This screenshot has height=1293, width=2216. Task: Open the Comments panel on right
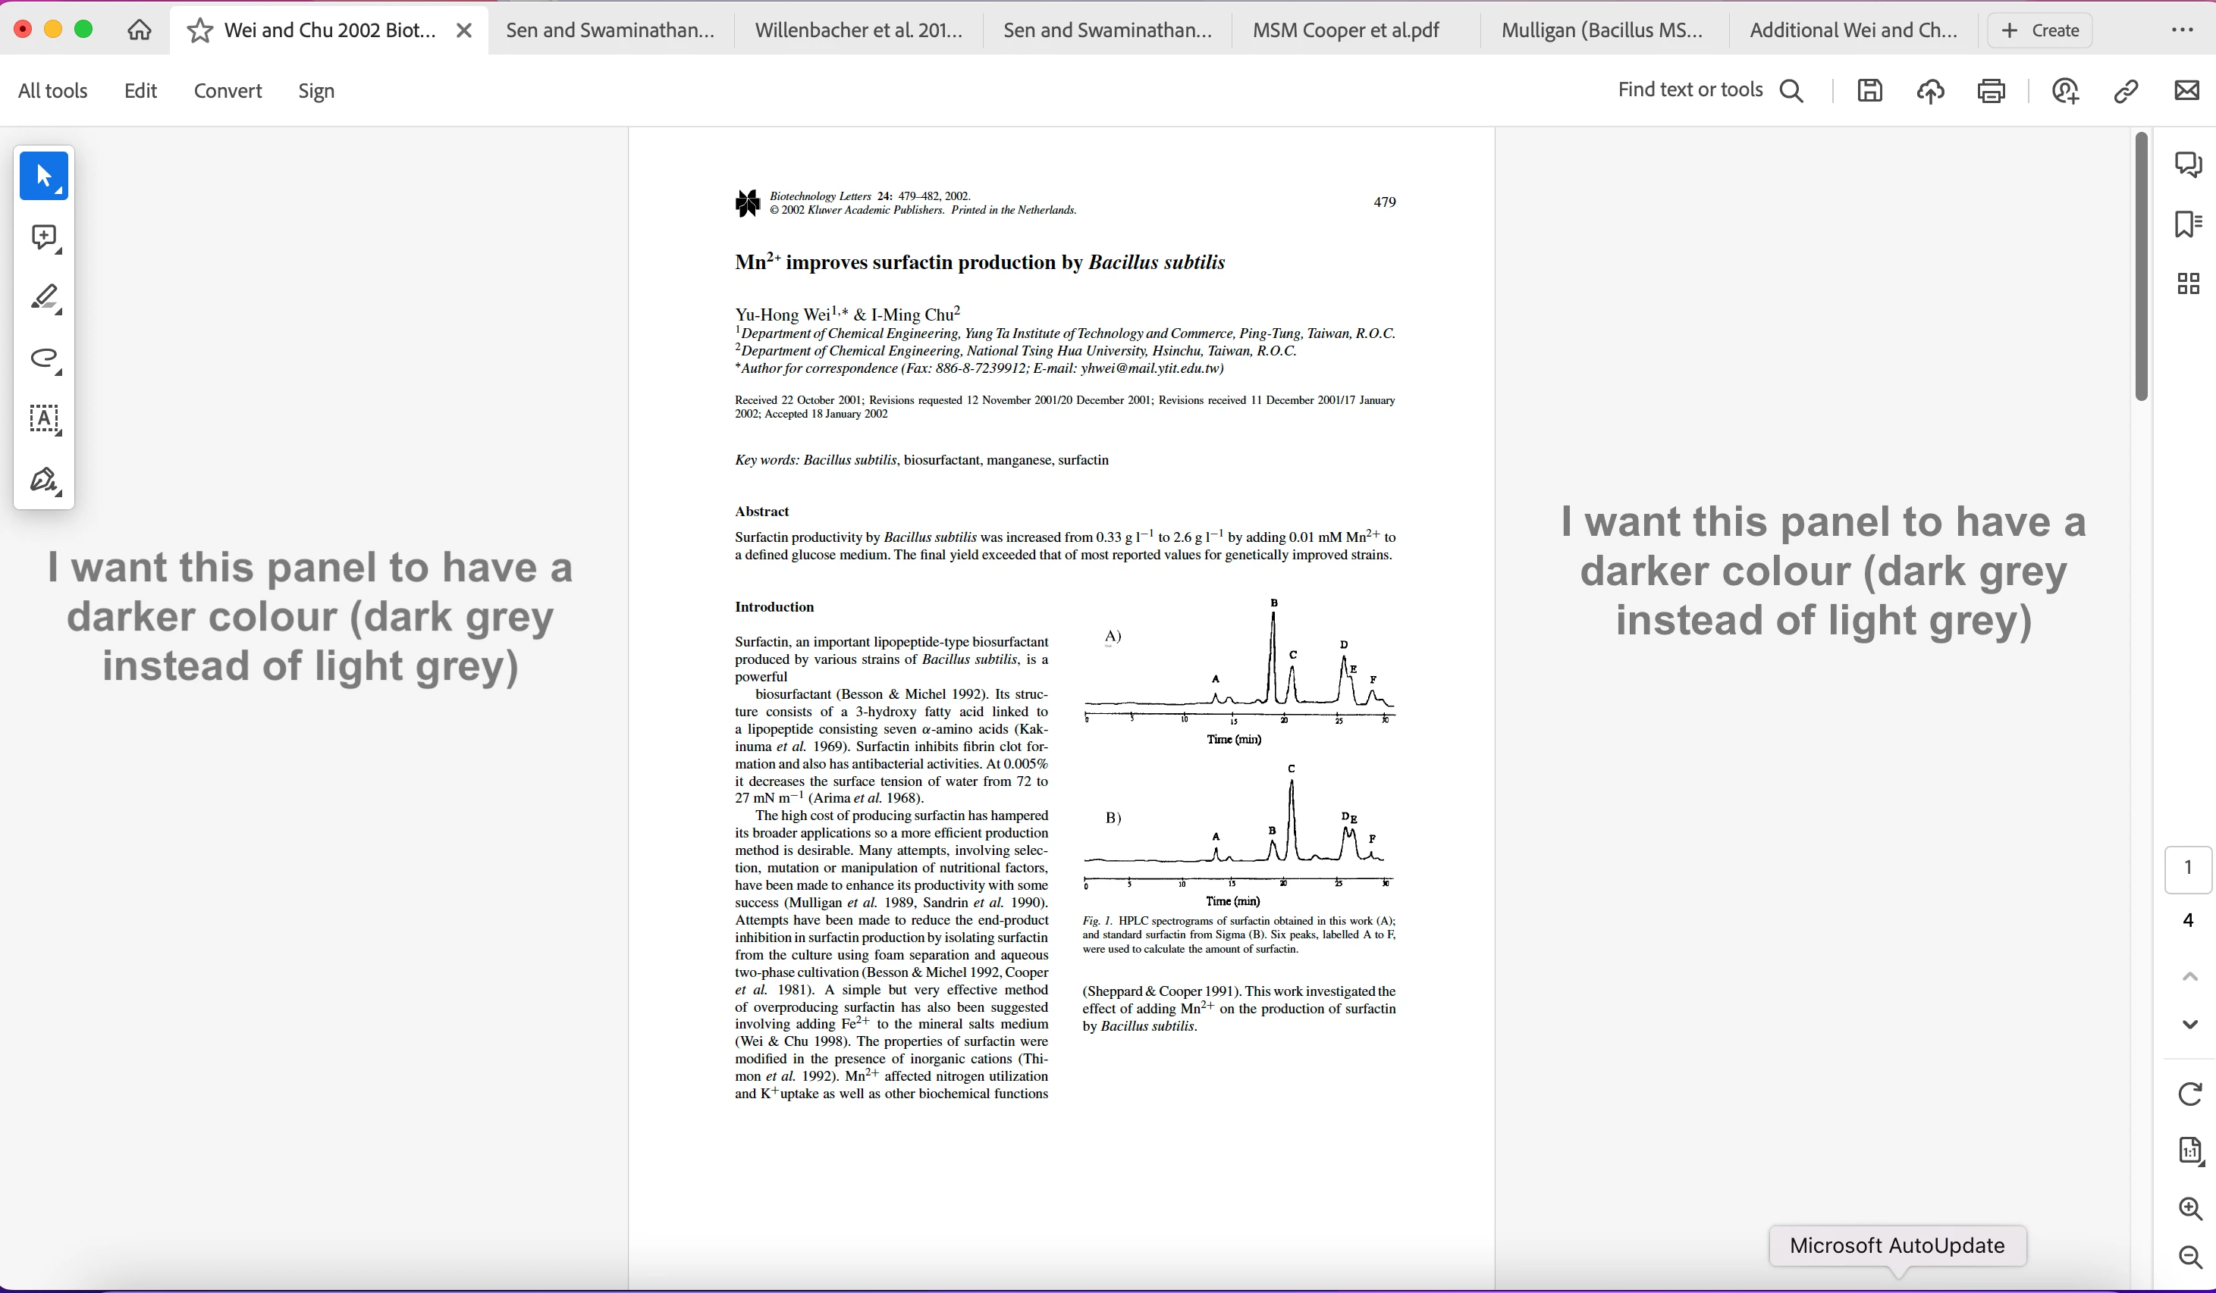[x=2188, y=164]
